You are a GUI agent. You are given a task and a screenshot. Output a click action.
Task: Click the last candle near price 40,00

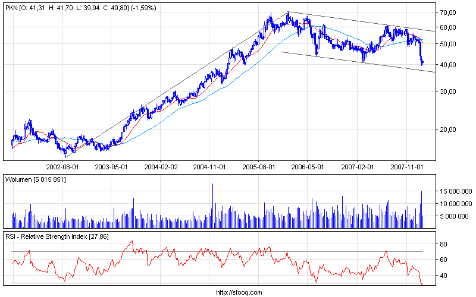tap(422, 62)
